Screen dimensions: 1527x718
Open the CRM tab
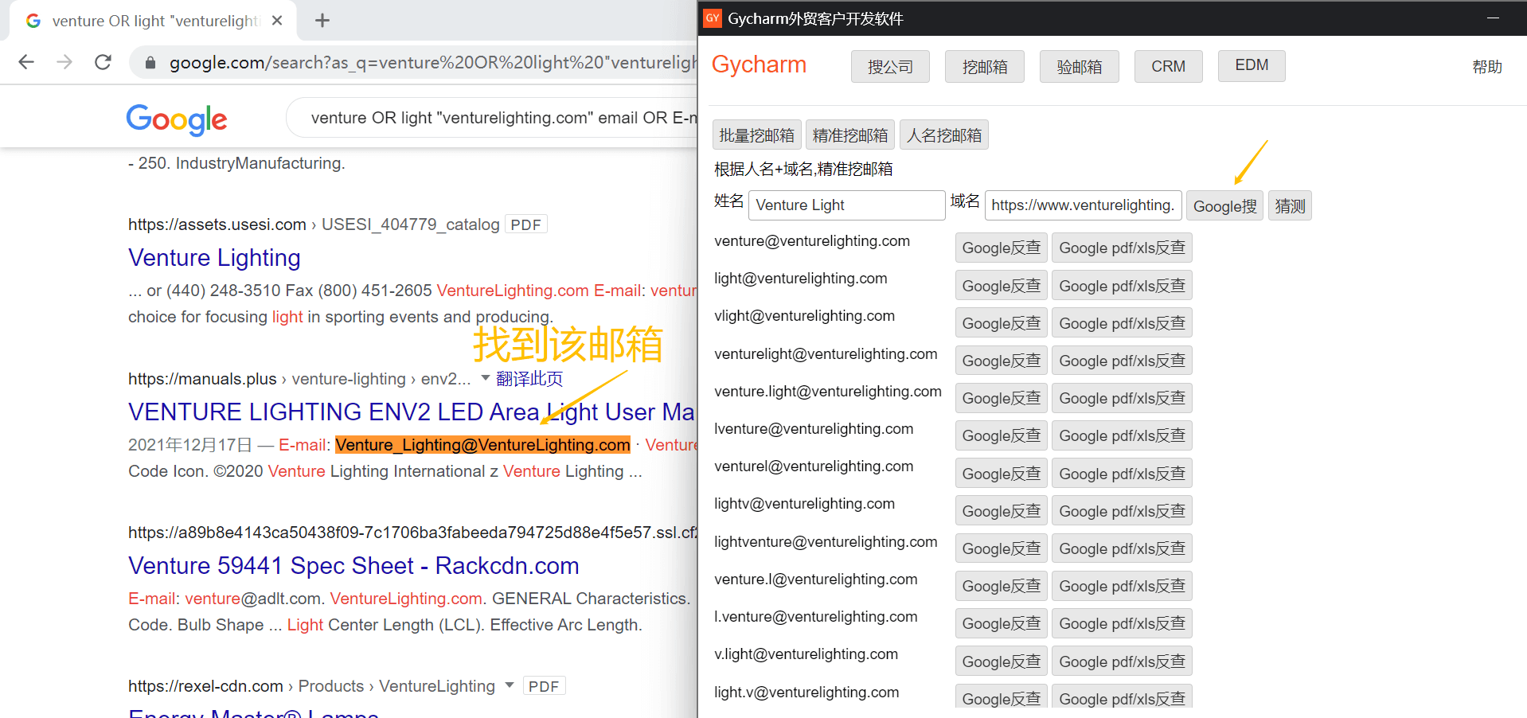click(1168, 67)
